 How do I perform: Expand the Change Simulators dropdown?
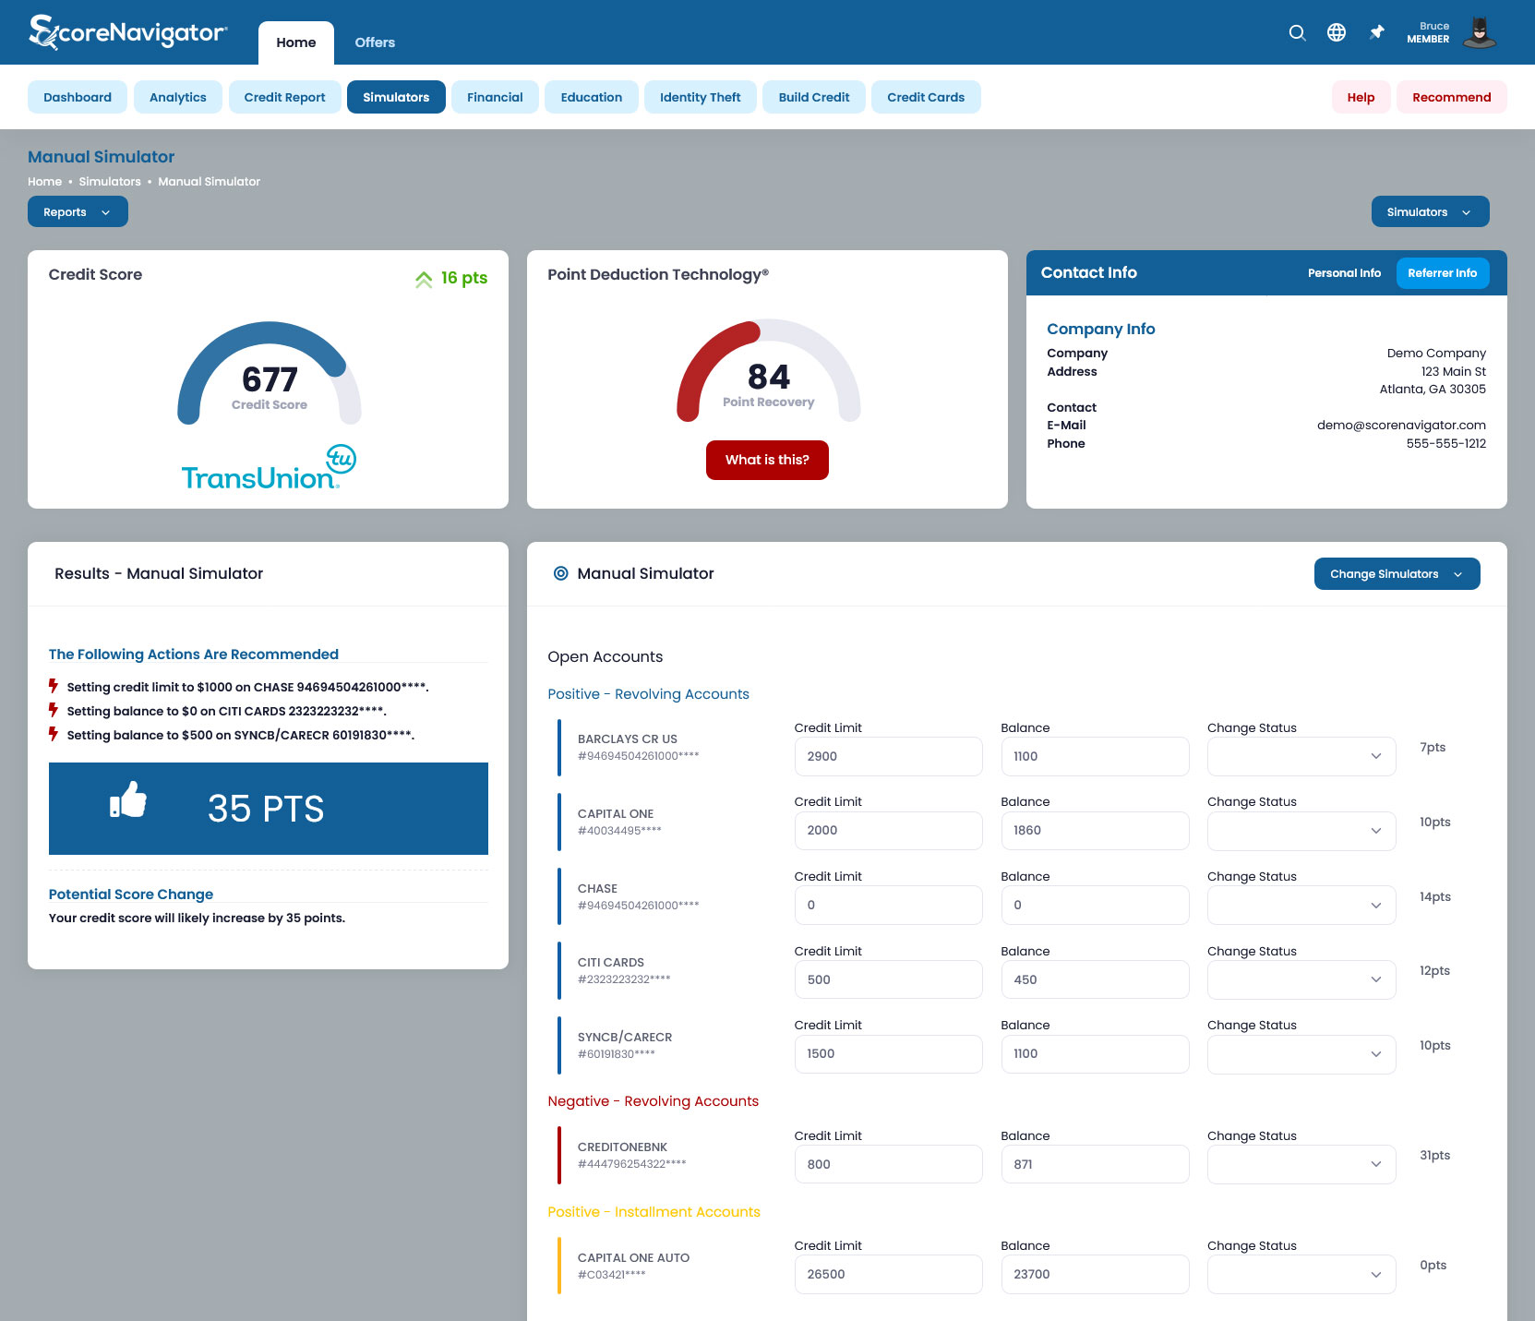point(1397,573)
